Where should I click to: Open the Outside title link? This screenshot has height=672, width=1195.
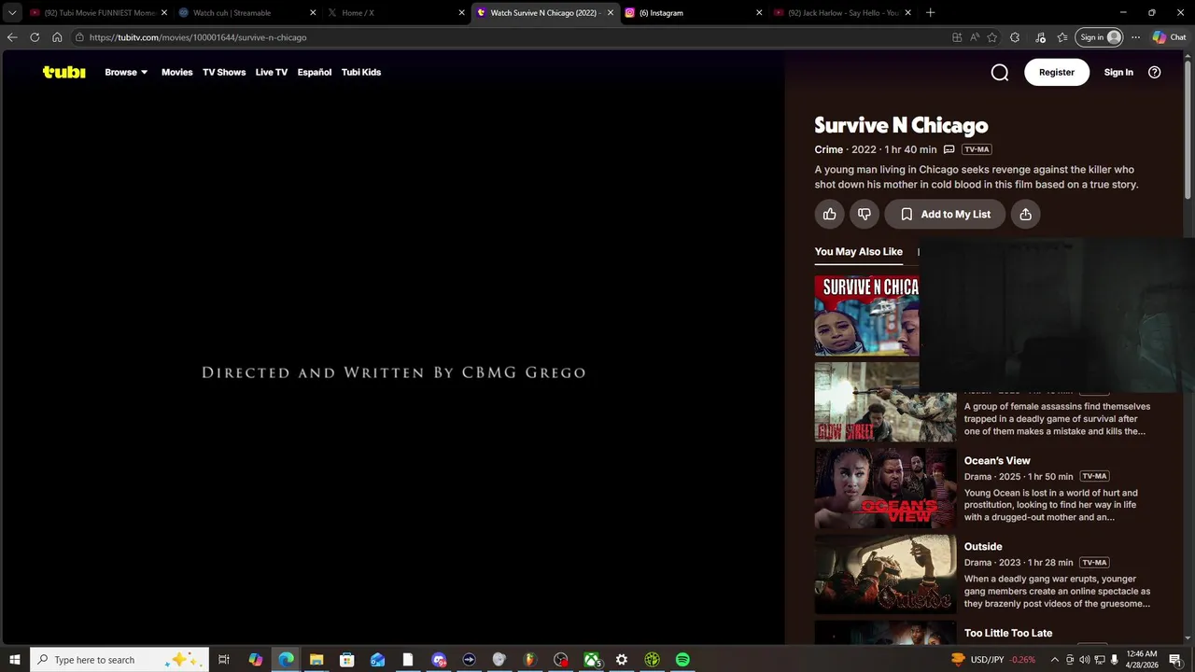[x=983, y=546]
